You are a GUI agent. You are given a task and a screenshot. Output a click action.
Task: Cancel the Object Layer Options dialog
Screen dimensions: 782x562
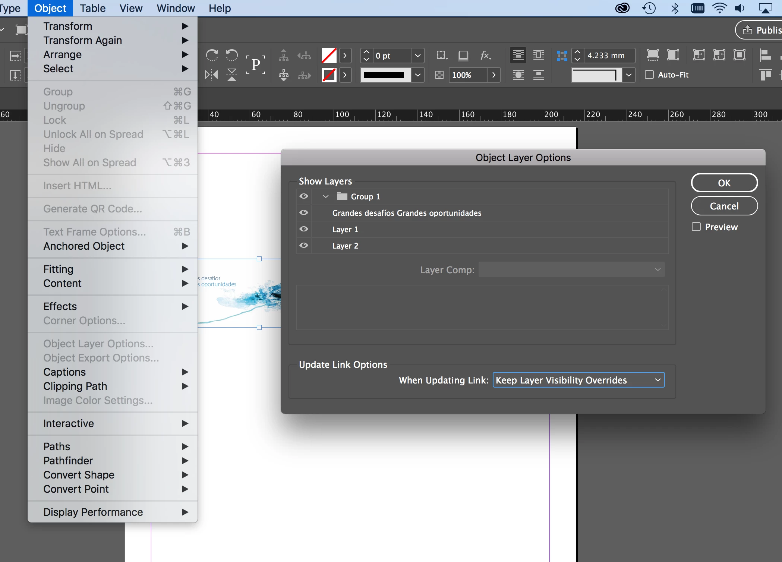724,206
